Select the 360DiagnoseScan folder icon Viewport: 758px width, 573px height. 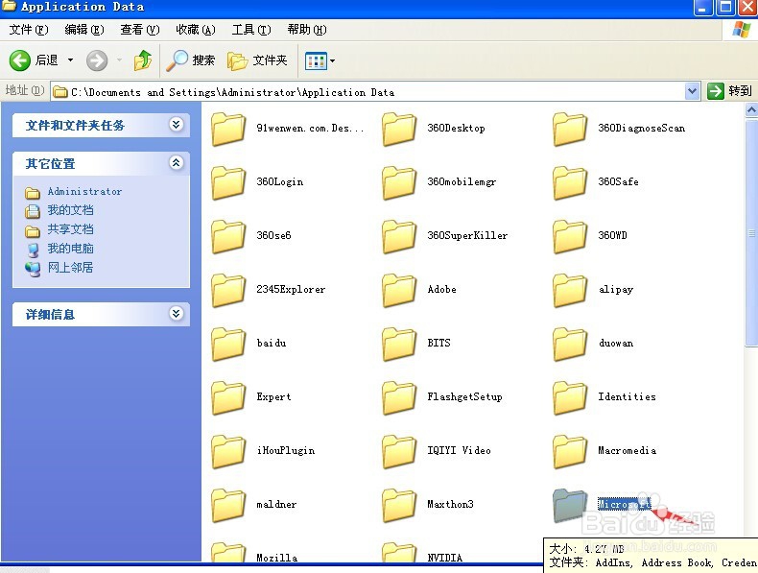pos(571,129)
